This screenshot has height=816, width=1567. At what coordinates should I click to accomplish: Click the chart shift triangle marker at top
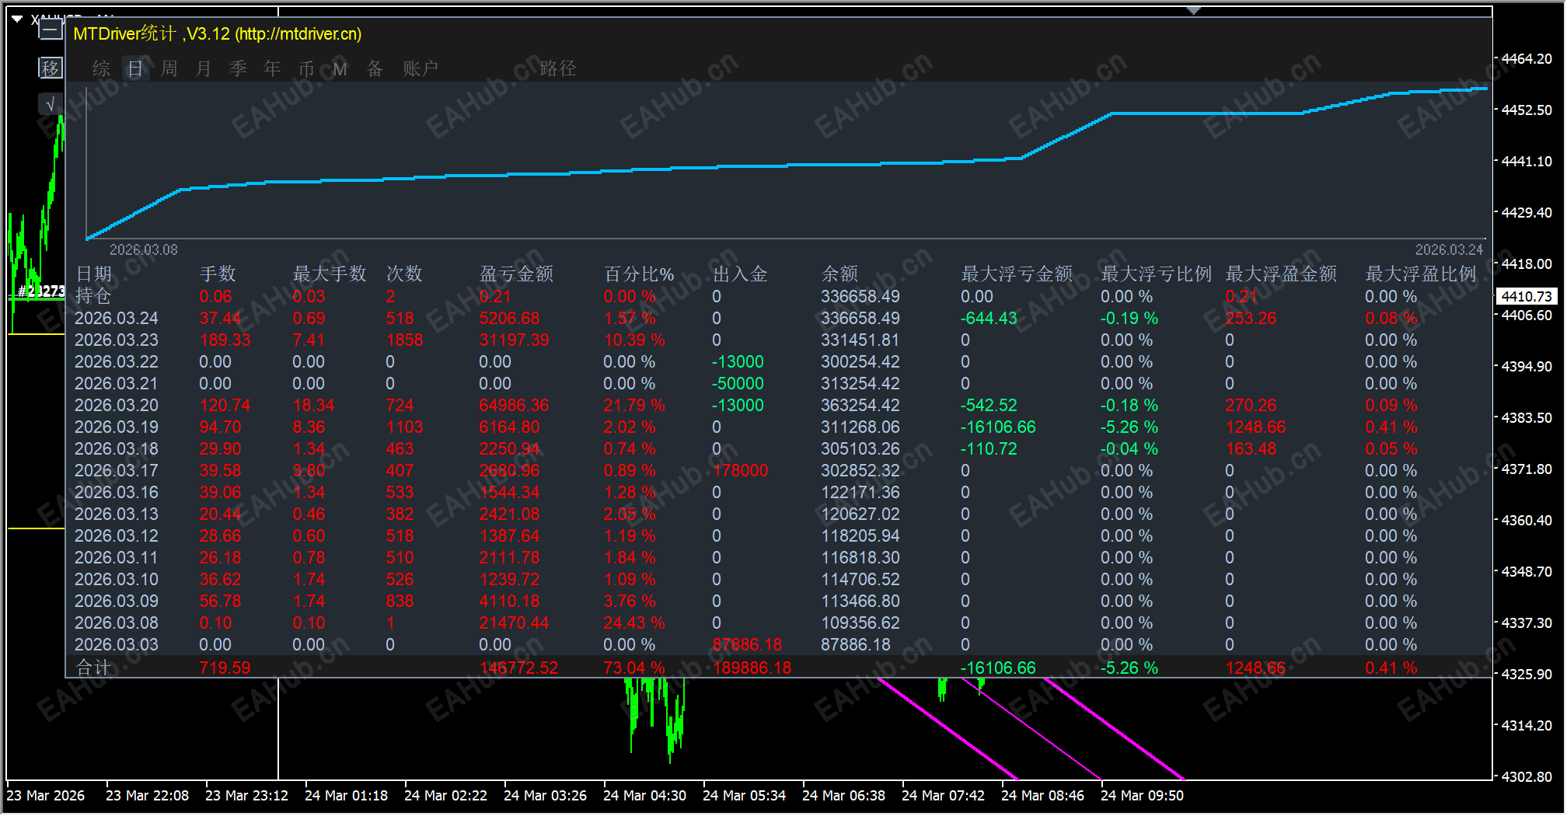coord(1194,10)
